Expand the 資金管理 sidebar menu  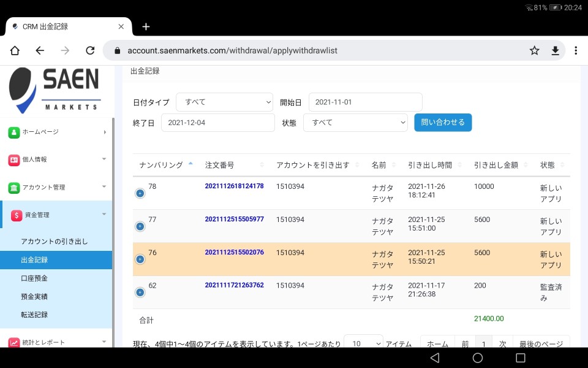[56, 215]
